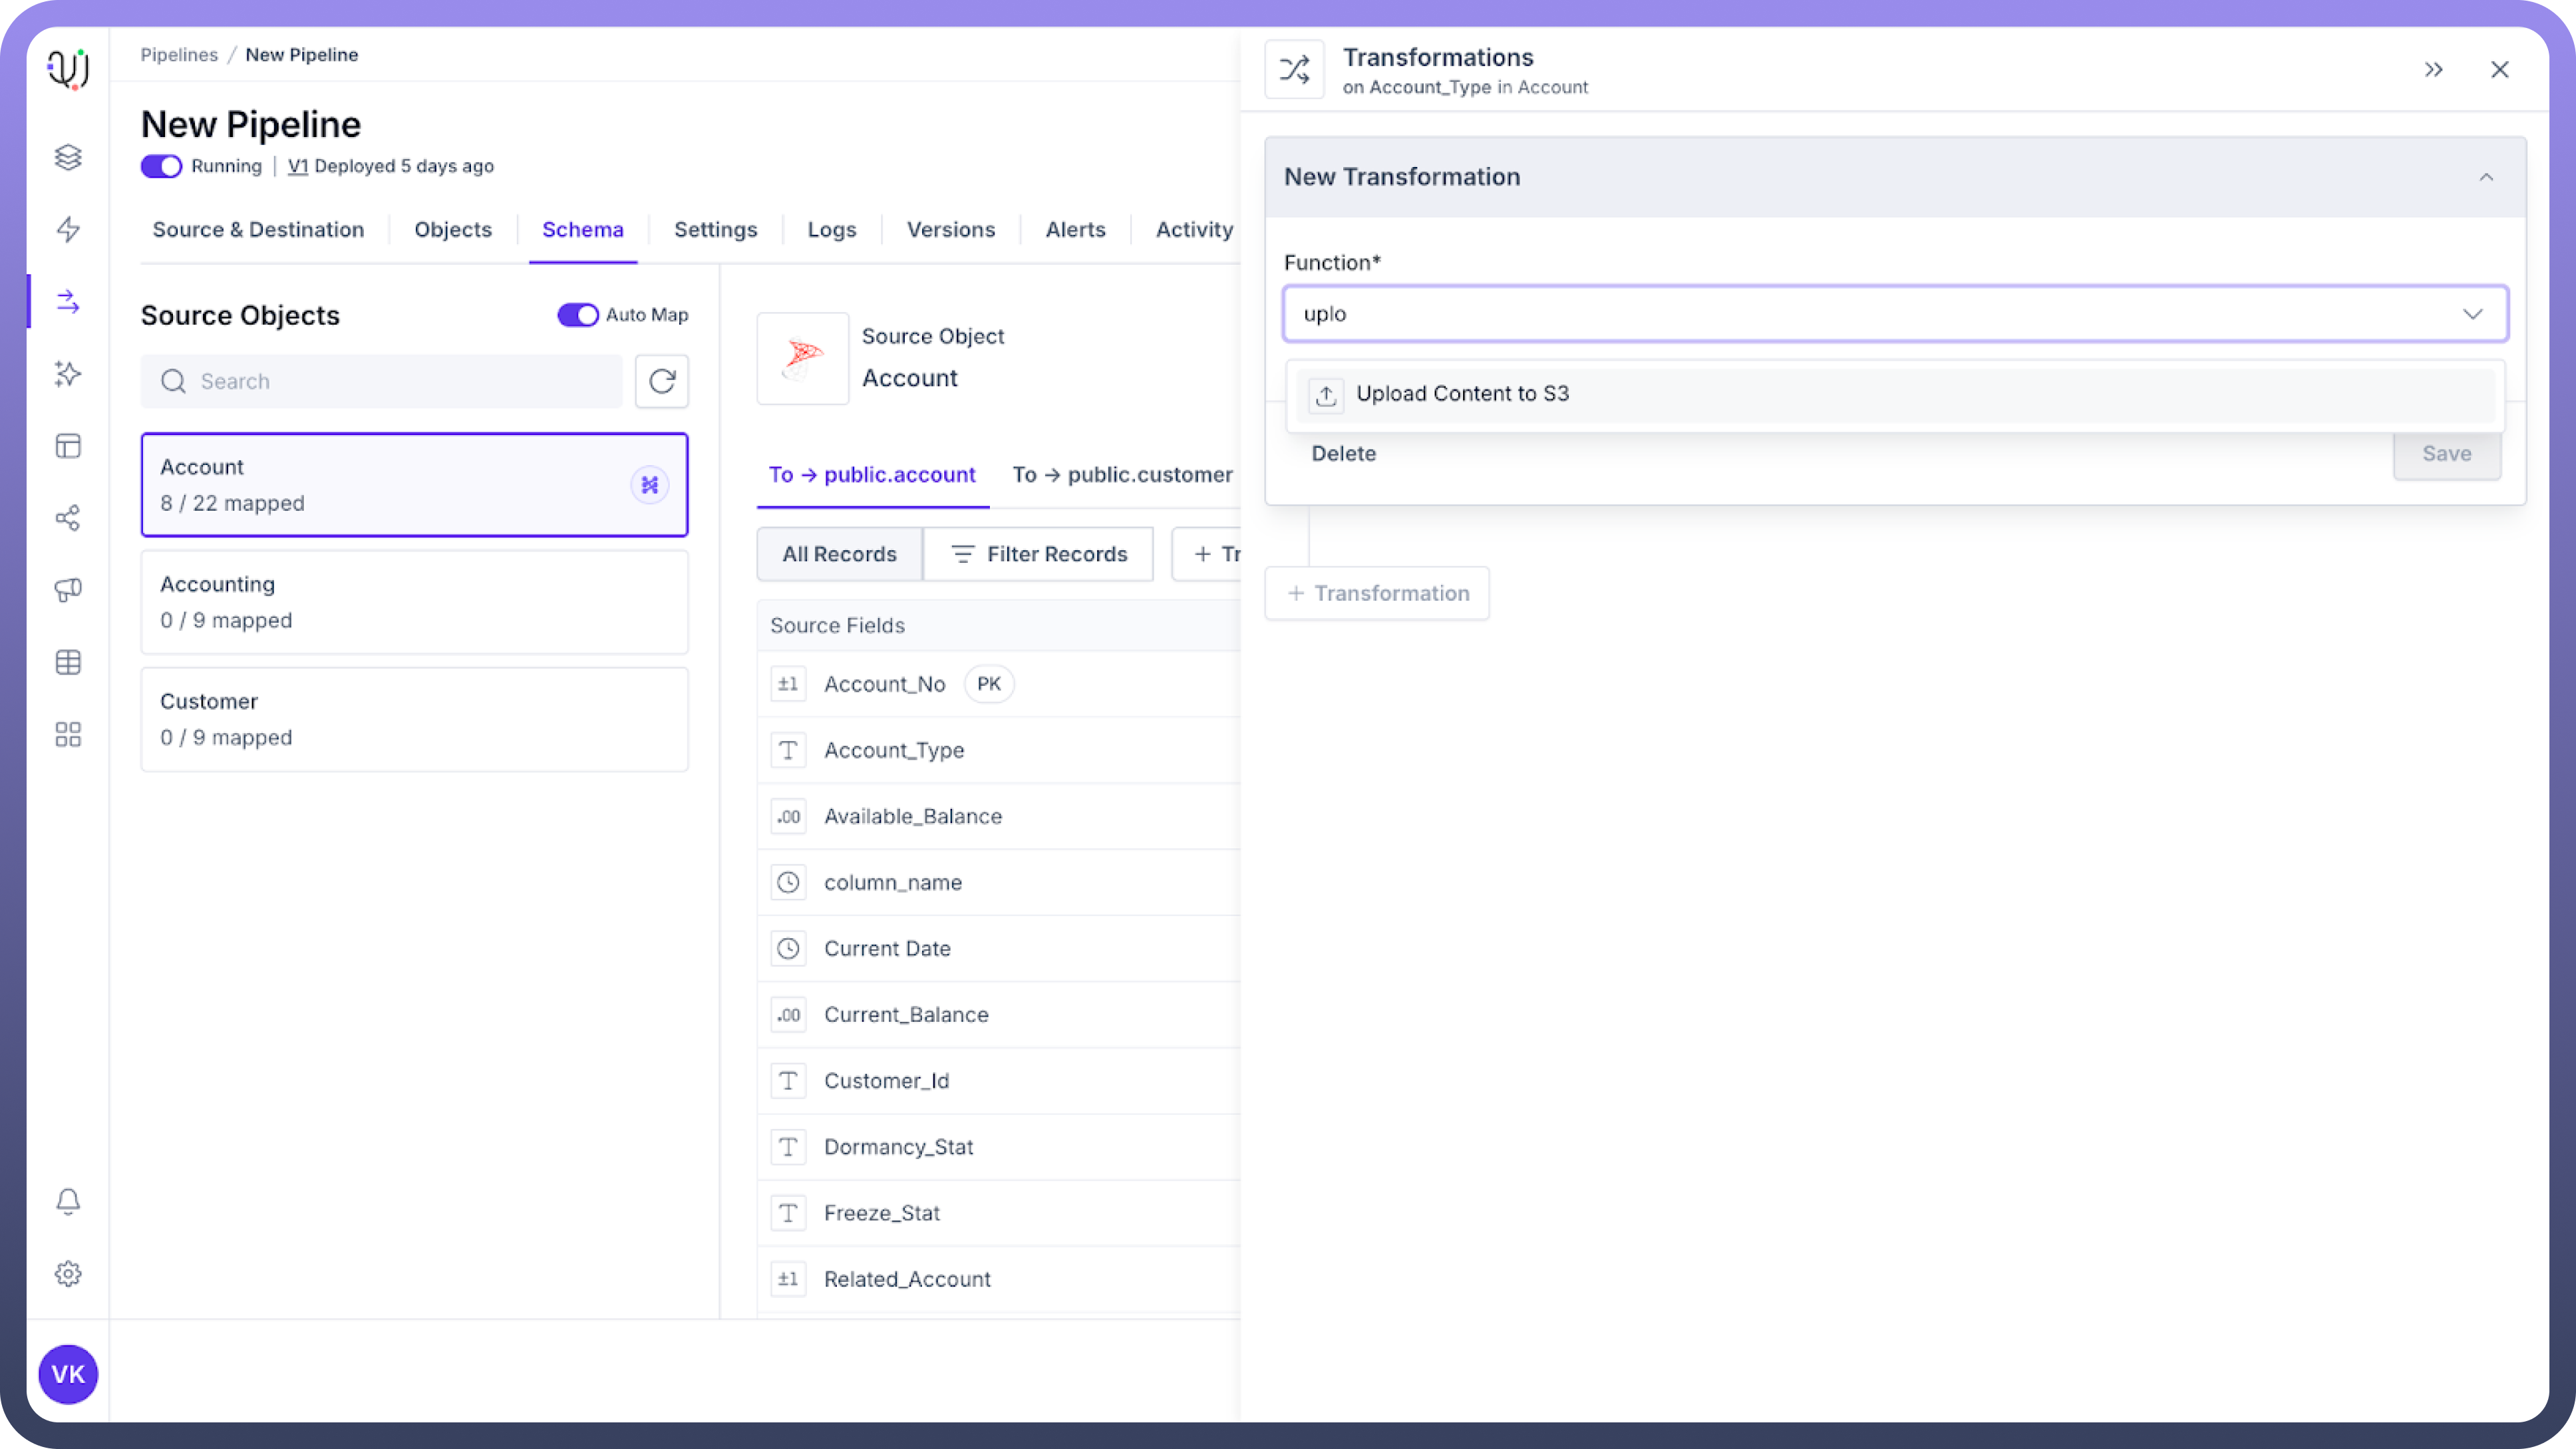
Task: Click the Filter Records button
Action: point(1038,554)
